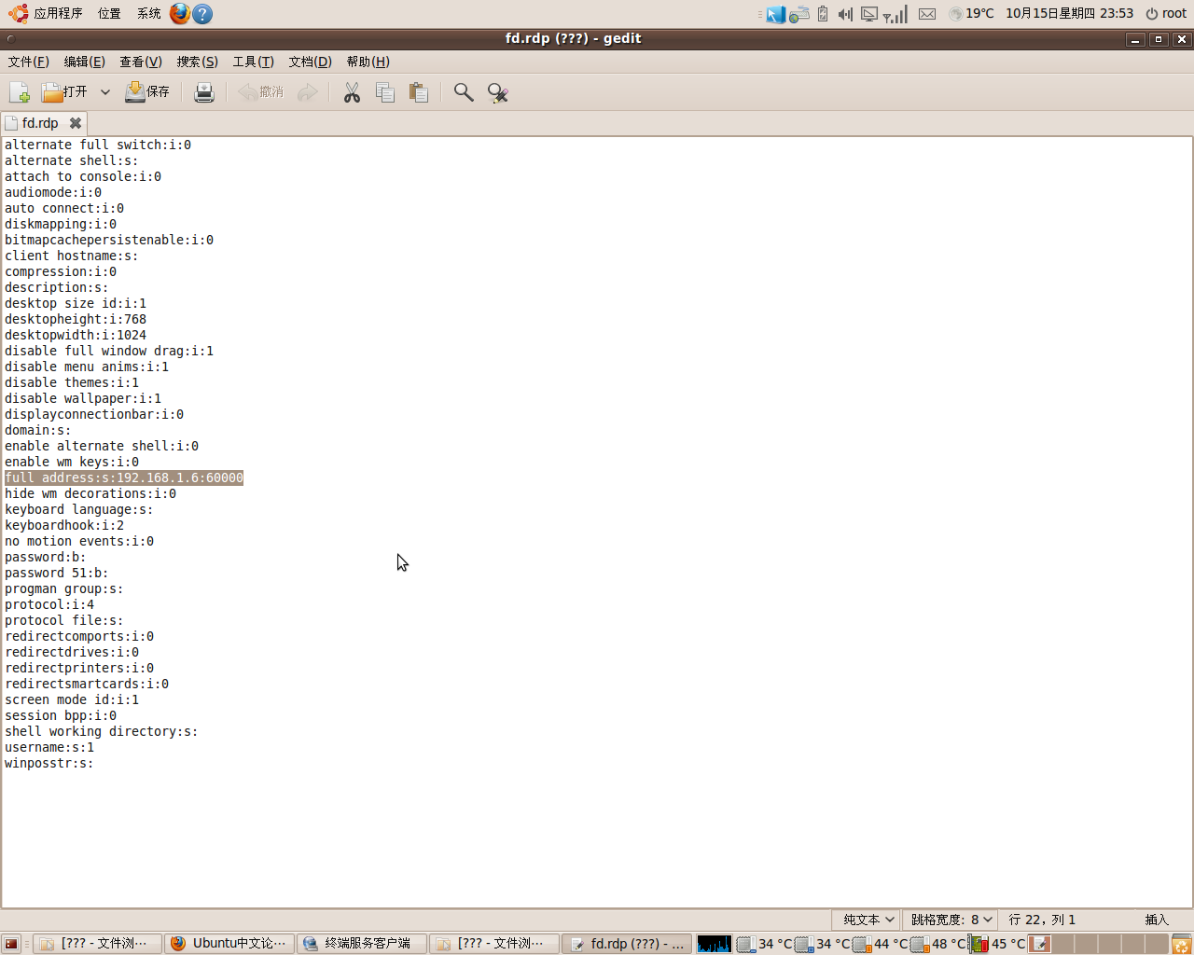Viewport: 1194px width, 955px height.
Task: Click the keyboard globe input tray icon
Action: pyautogui.click(x=799, y=13)
